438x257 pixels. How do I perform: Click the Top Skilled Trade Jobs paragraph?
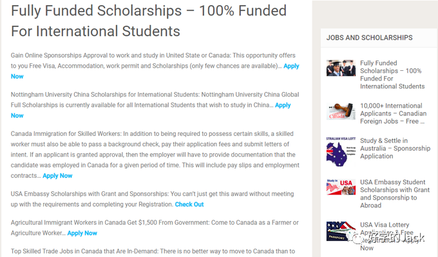[x=153, y=251]
